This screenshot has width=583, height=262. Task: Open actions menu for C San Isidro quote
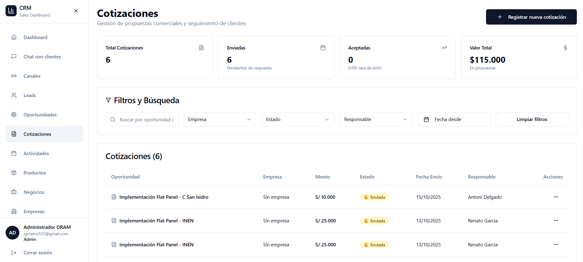point(556,197)
